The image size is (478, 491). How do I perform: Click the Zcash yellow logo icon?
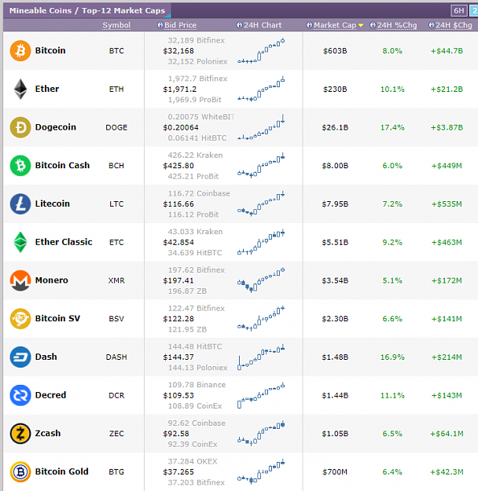click(x=20, y=434)
